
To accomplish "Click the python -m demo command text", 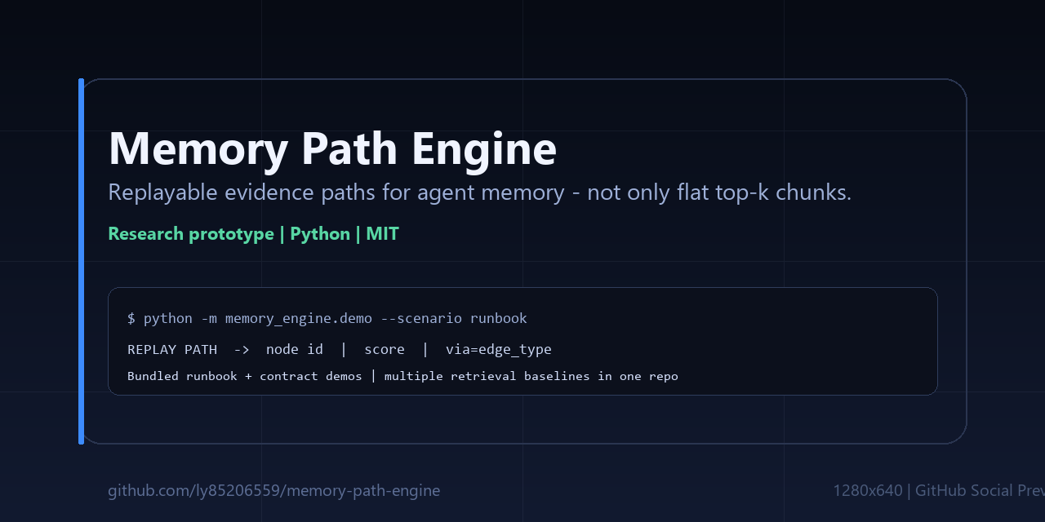I will 327,318.
